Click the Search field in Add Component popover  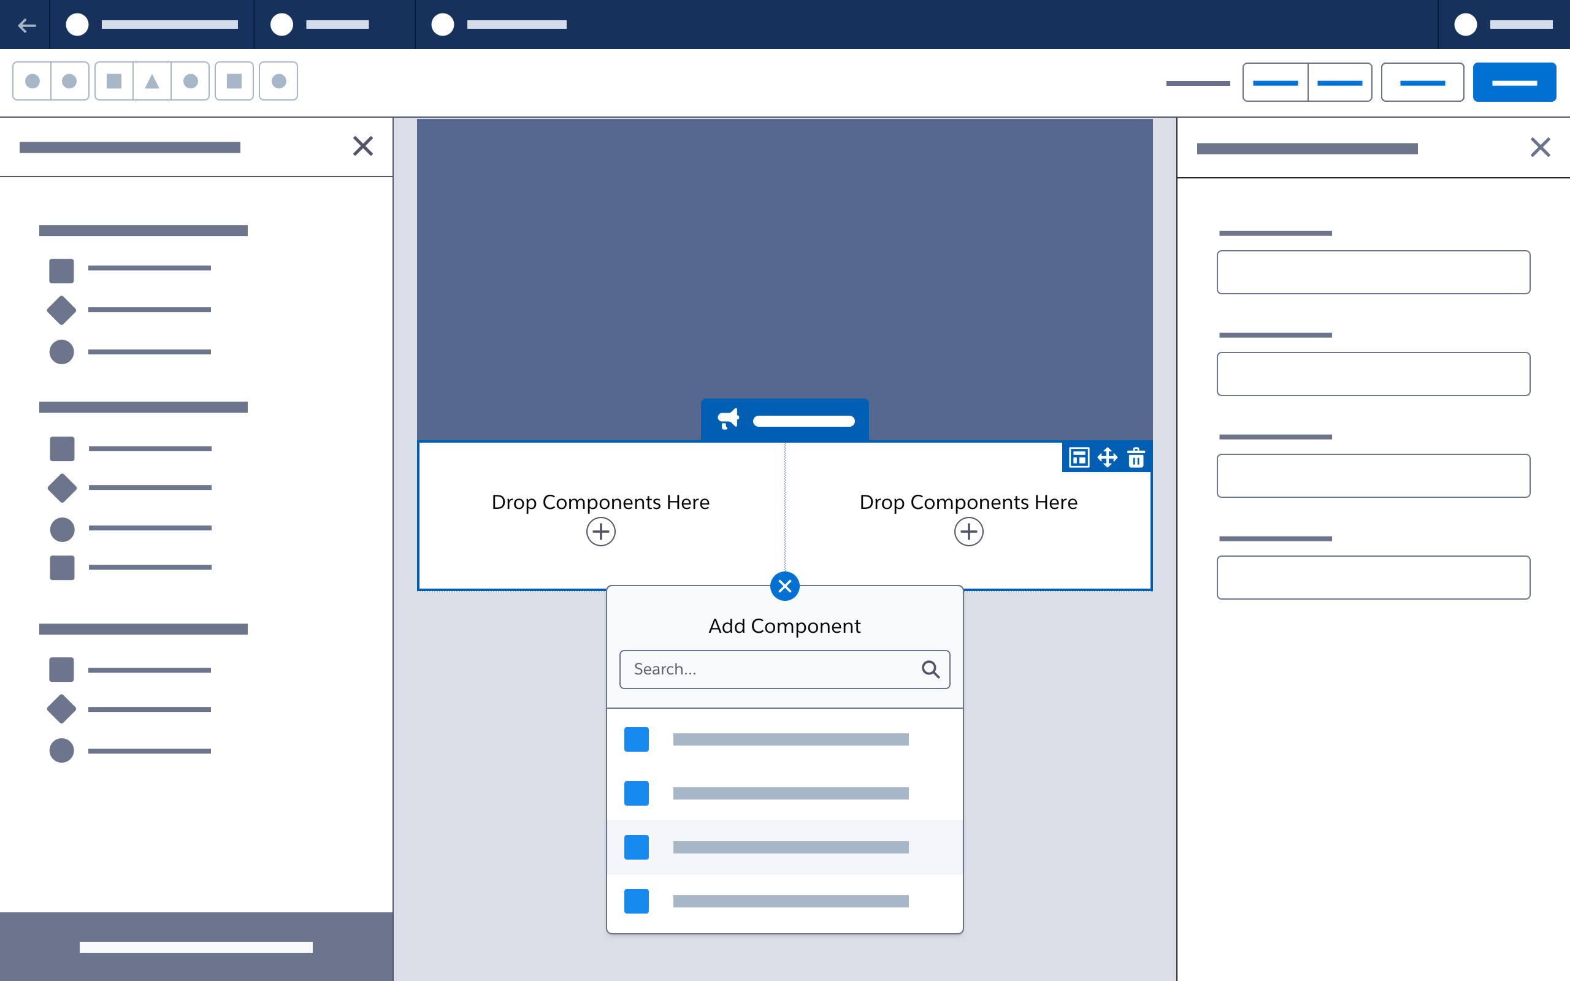pyautogui.click(x=765, y=669)
